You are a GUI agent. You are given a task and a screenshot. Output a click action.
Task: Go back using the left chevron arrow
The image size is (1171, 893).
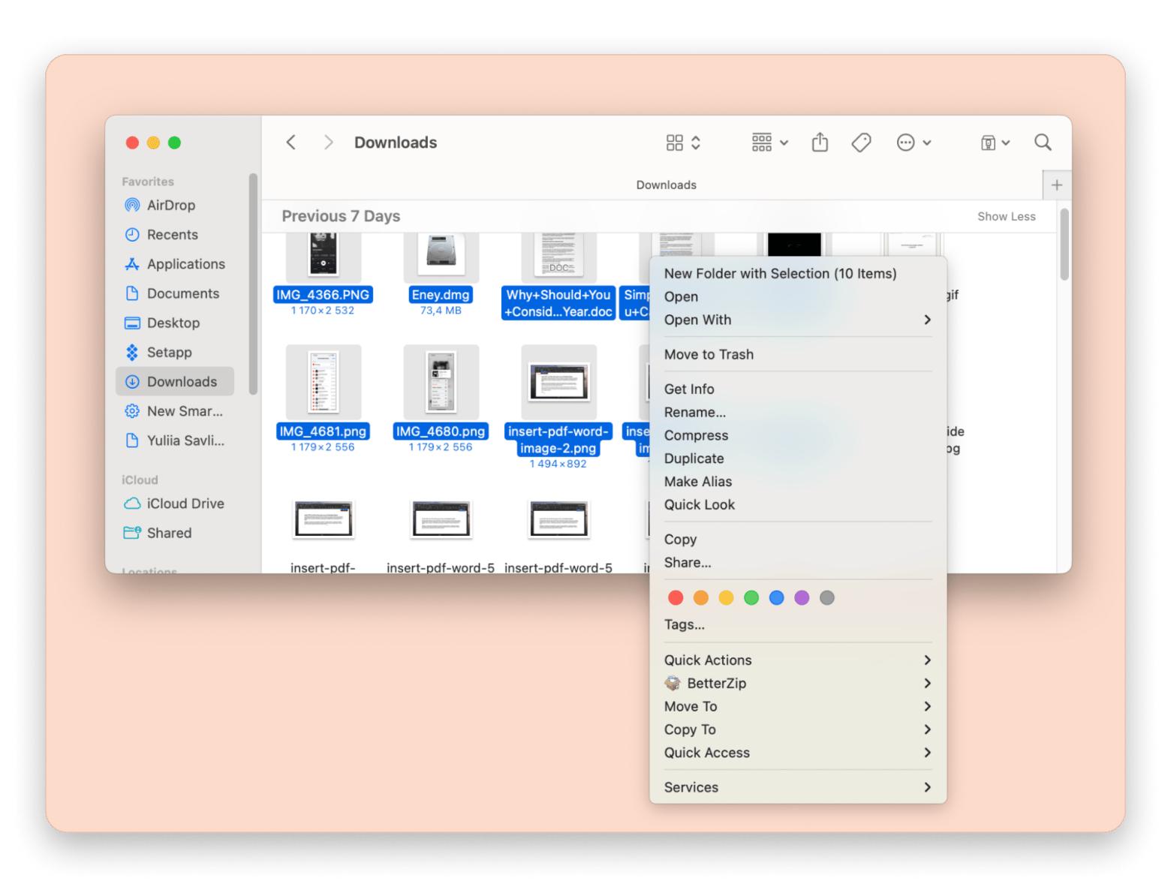[x=291, y=143]
